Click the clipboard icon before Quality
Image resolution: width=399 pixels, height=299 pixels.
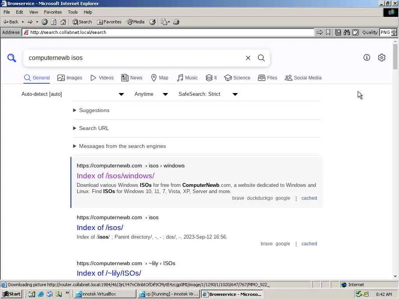click(x=355, y=32)
